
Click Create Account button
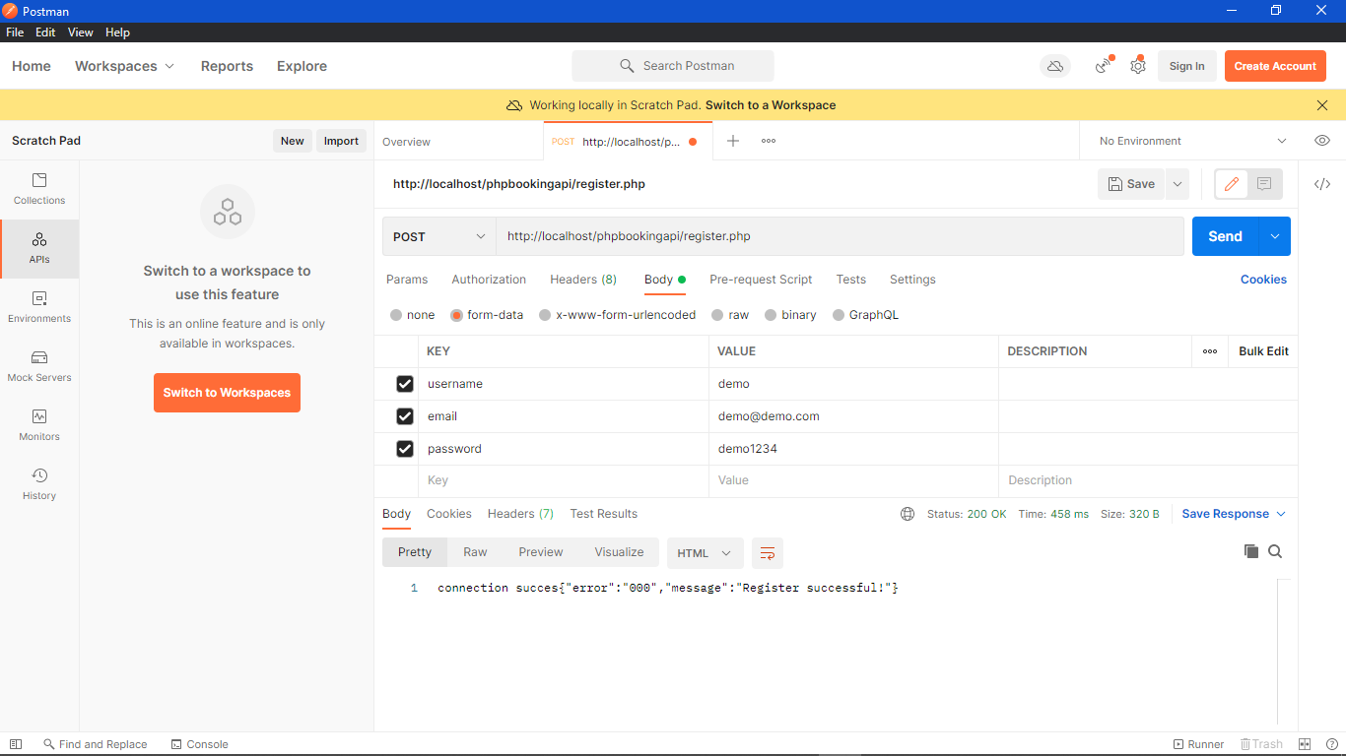(1275, 66)
